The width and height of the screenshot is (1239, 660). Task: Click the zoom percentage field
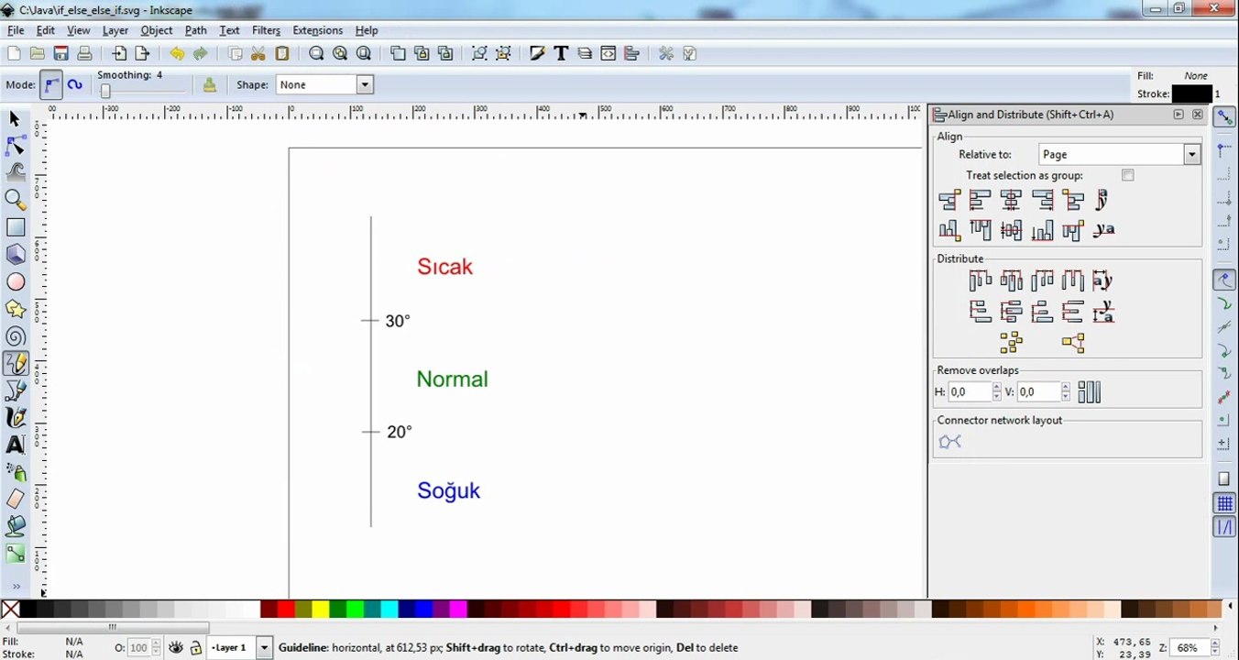pyautogui.click(x=1188, y=647)
